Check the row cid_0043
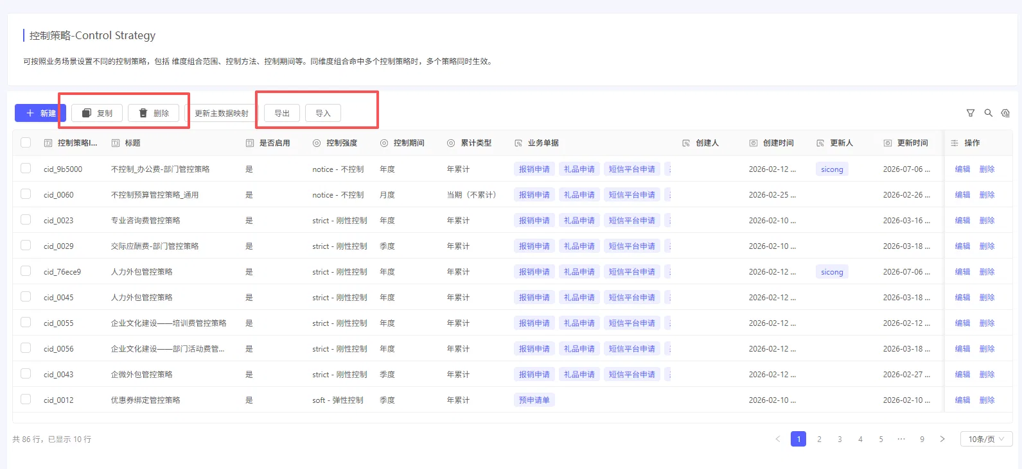The image size is (1022, 469). click(x=26, y=373)
